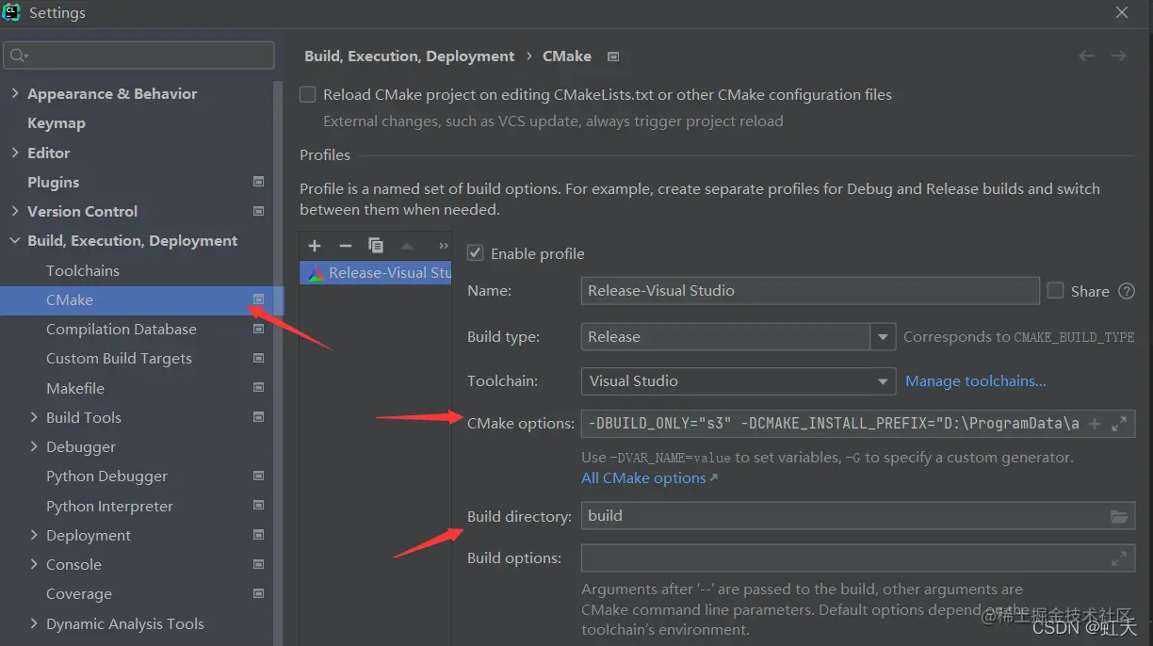Click project icon beside Version Control

(259, 211)
